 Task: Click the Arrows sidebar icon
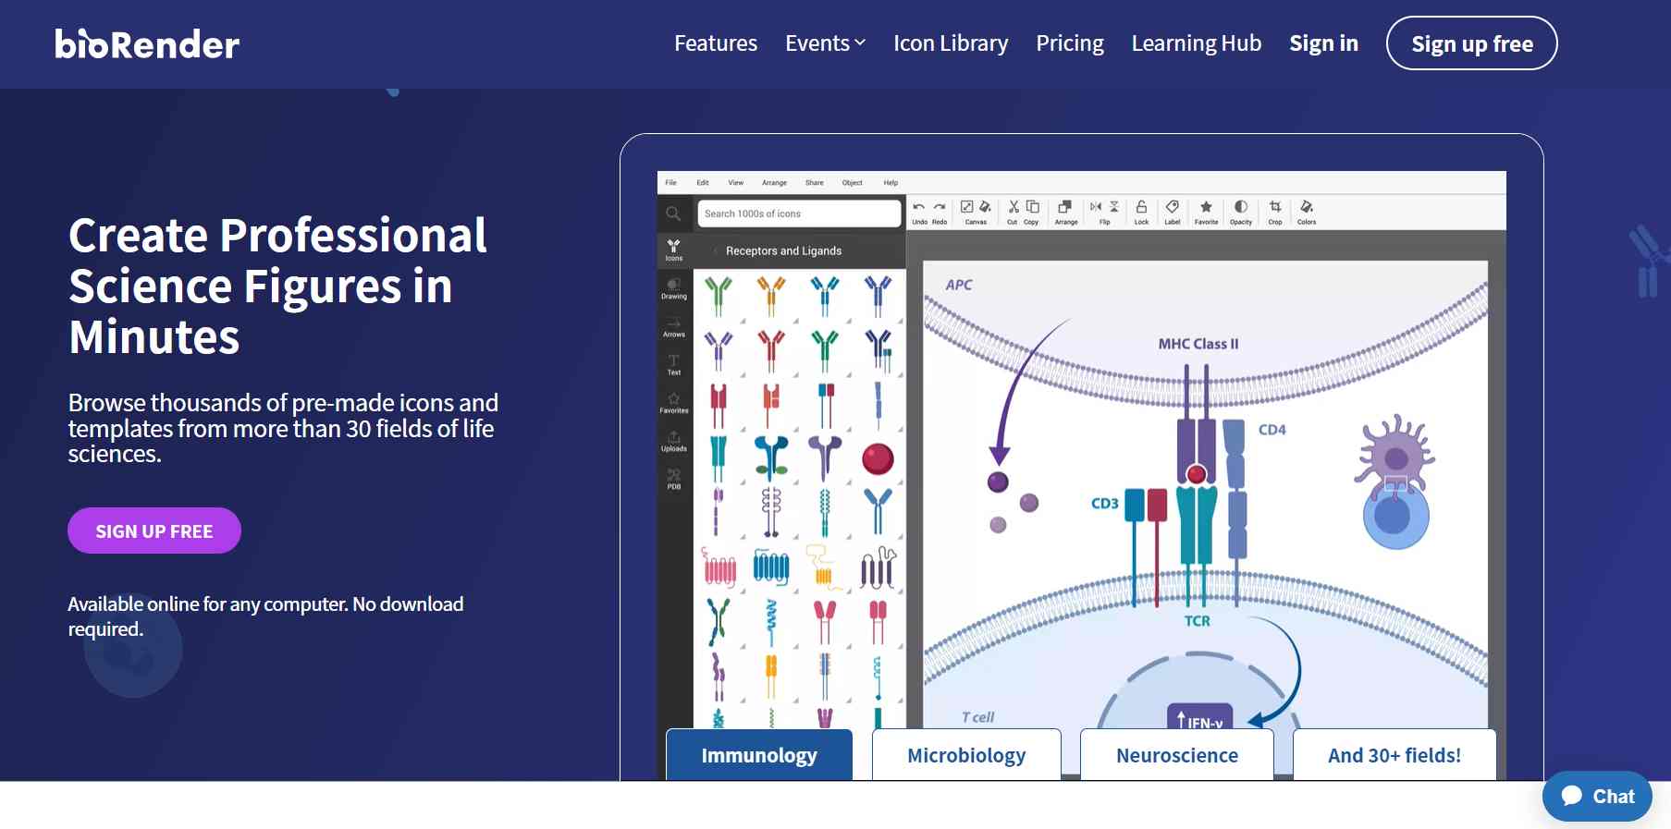pos(674,326)
